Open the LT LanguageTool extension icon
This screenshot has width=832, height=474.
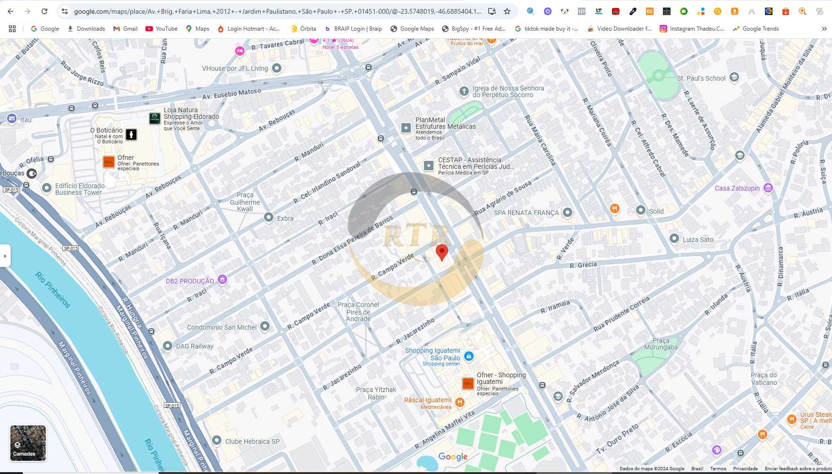pos(599,11)
